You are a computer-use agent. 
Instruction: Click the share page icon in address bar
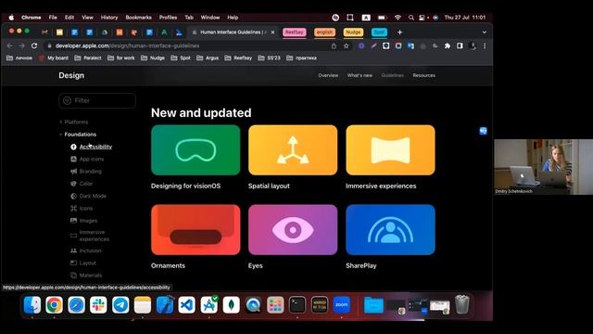(334, 45)
